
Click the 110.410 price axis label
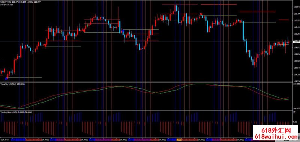[296, 27]
